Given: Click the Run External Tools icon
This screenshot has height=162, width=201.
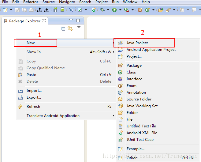Looking at the screenshot, I should point(127,10).
